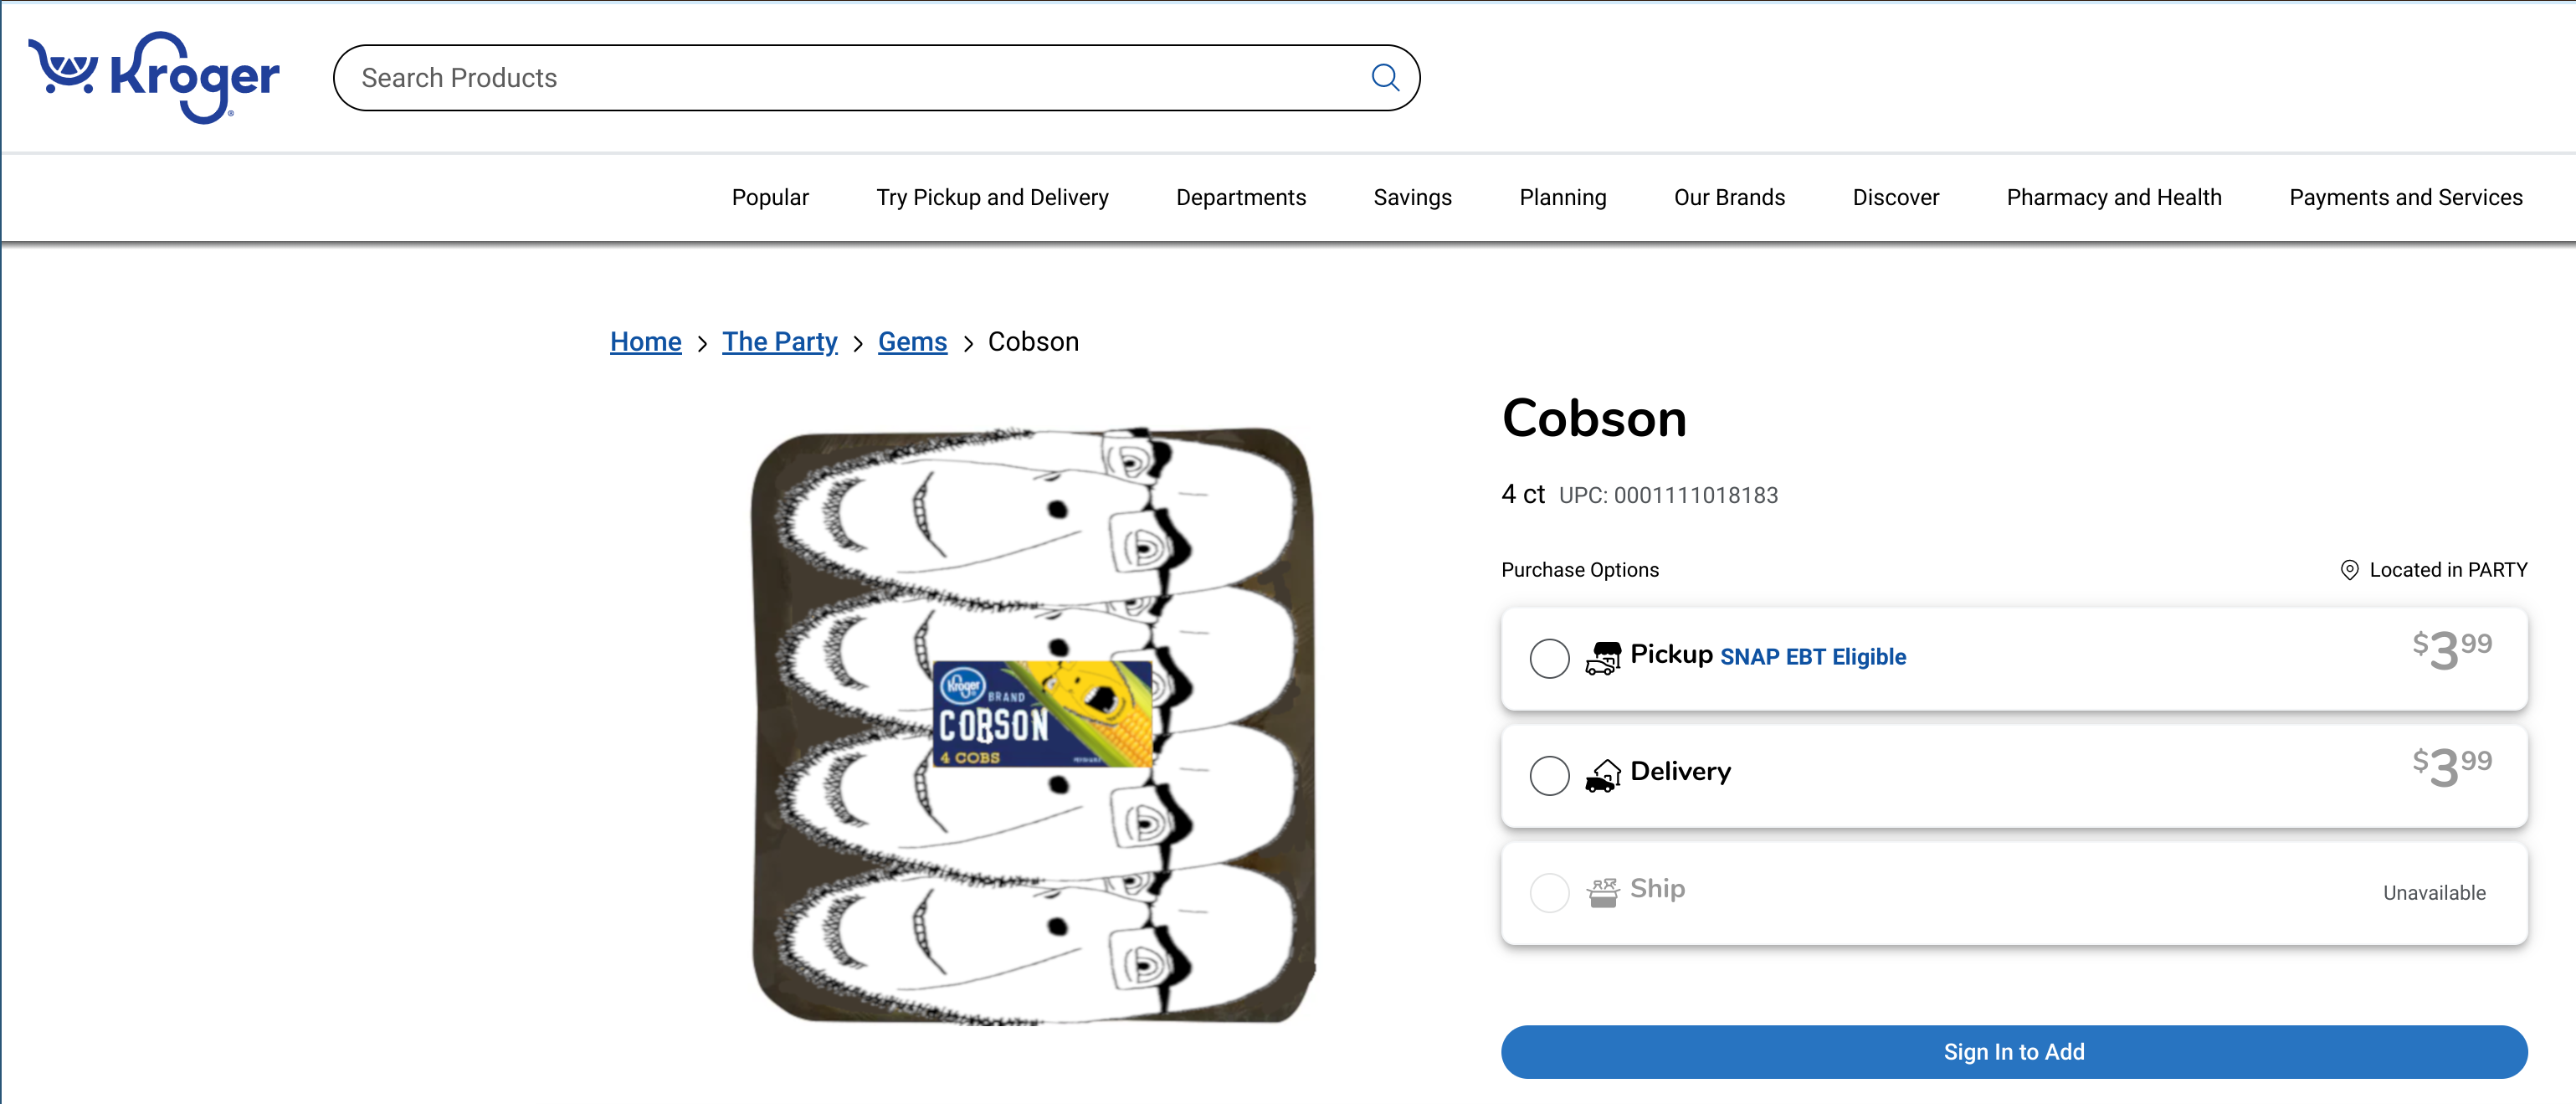Screen dimensions: 2576x1104
Task: Expand the Savings menu
Action: [1412, 197]
